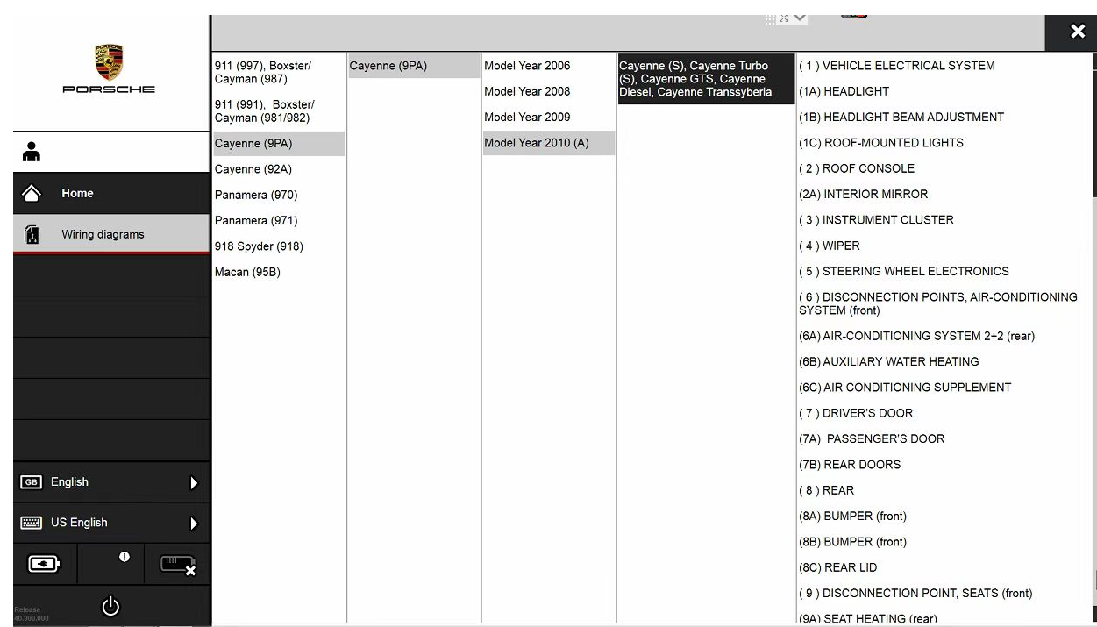Click the vertical scrollbar of diagram list
Viewport: 1097px width, 627px height.
click(1093, 123)
